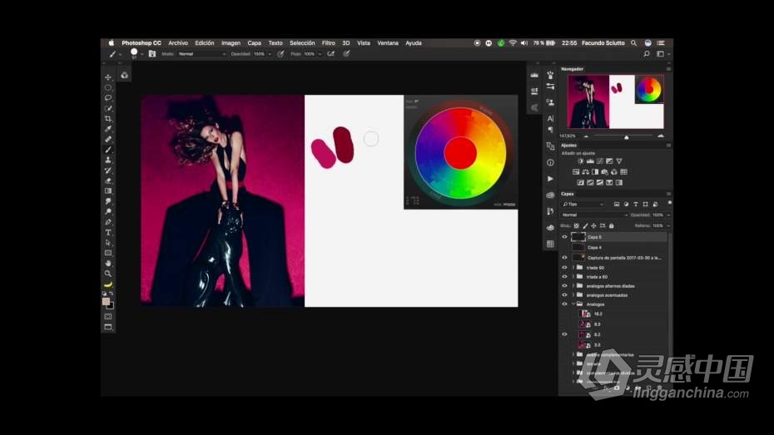Select the Elliptical Marquee tool
This screenshot has width=774, height=435.
[108, 88]
